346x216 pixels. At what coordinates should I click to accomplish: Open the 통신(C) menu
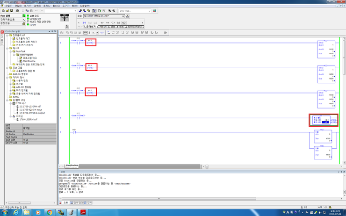pyautogui.click(x=56, y=6)
